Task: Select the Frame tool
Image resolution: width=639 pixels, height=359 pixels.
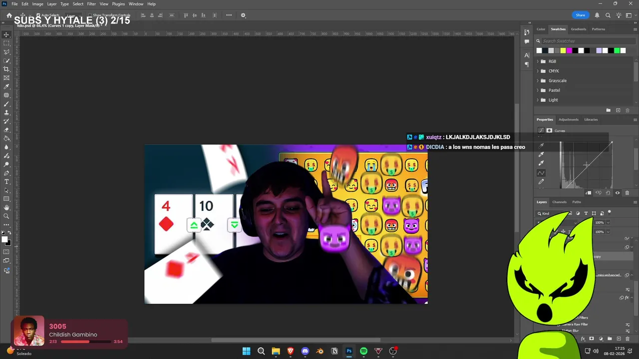Action: [x=6, y=78]
